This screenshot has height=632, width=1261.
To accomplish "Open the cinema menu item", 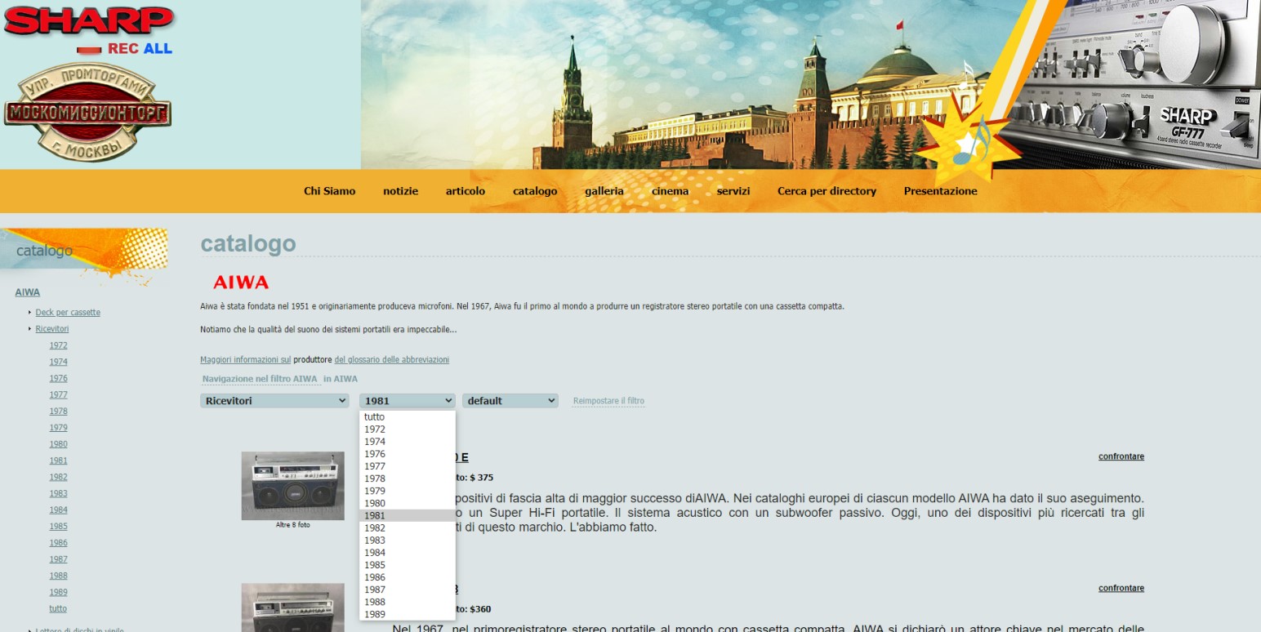I will tap(670, 191).
